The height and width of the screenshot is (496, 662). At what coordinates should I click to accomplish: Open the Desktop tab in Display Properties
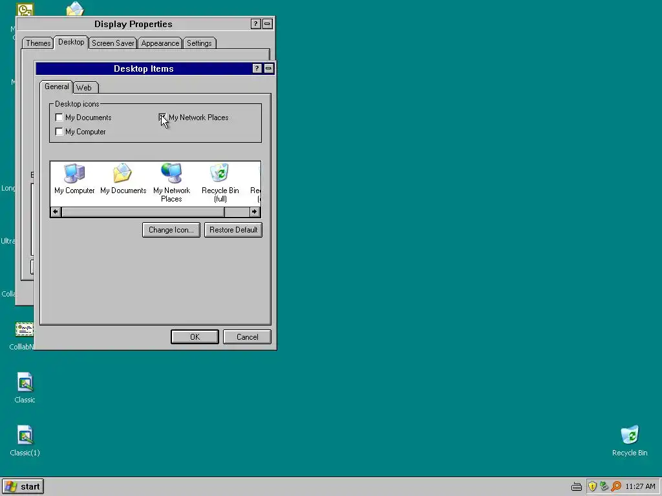[x=71, y=42]
